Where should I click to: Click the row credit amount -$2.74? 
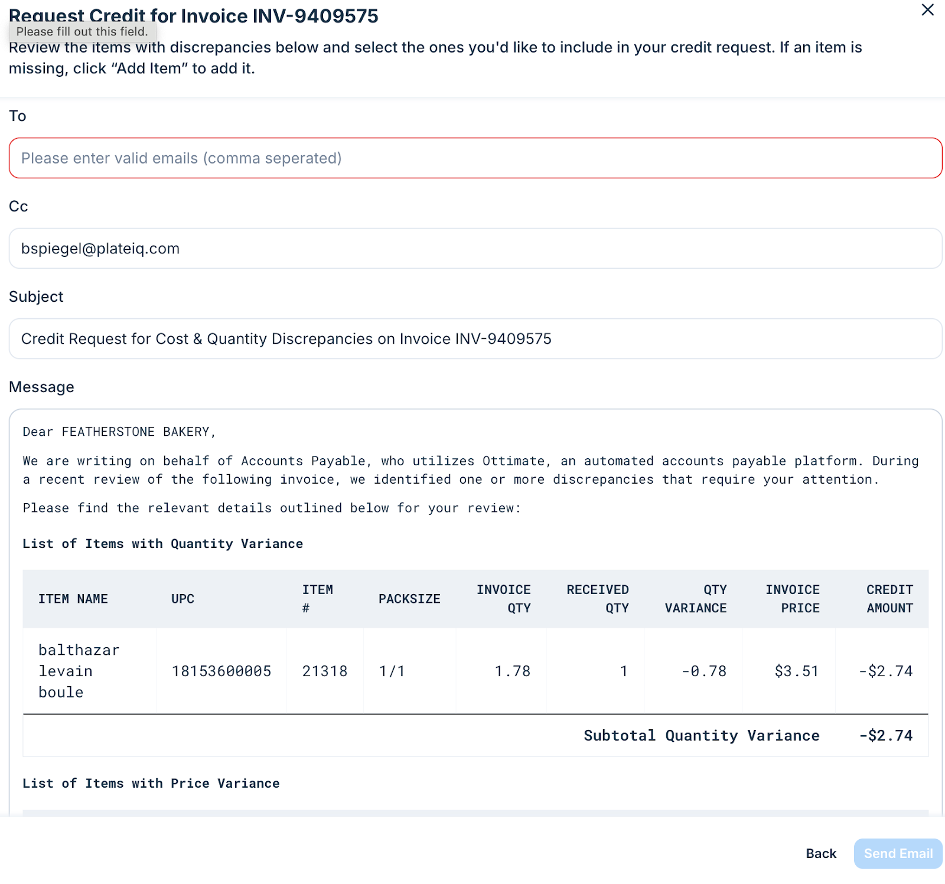[886, 671]
